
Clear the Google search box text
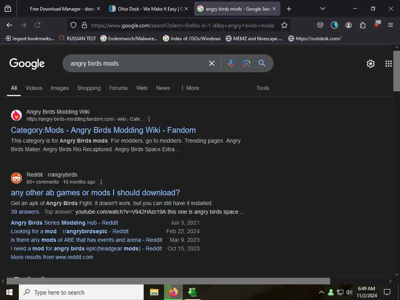pos(212,63)
